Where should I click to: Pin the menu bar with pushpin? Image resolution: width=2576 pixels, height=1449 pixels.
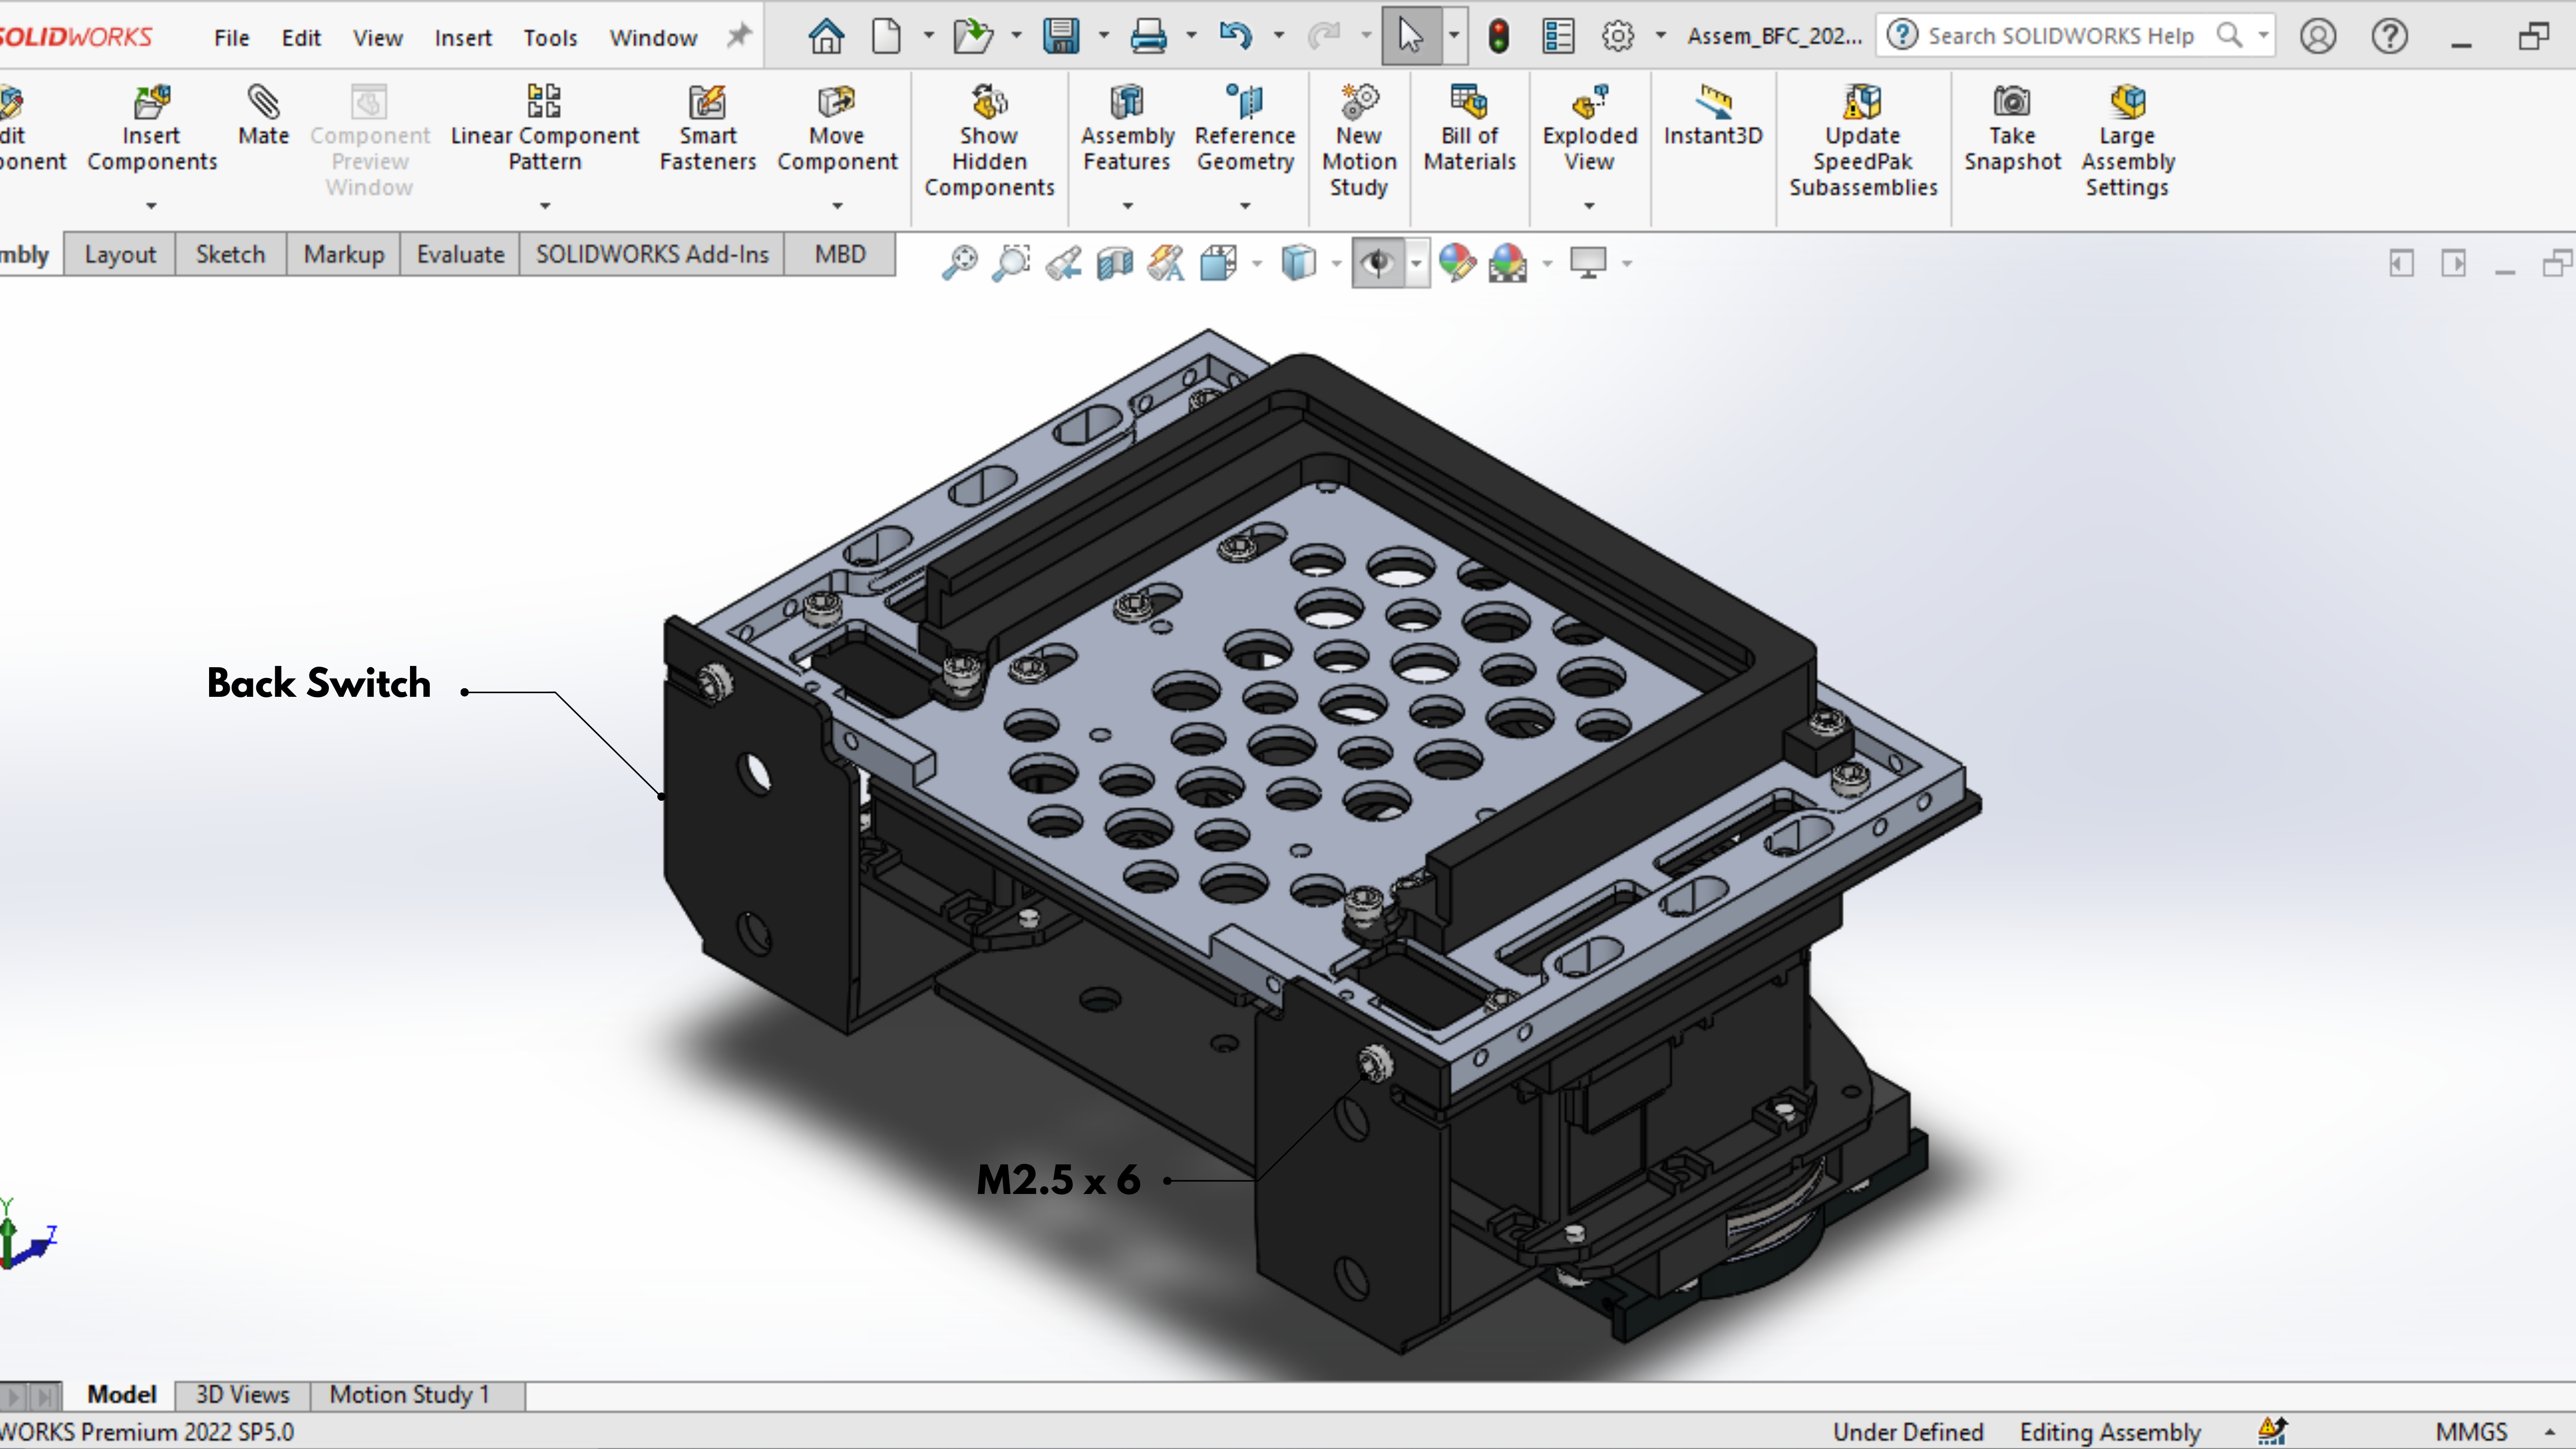(738, 36)
